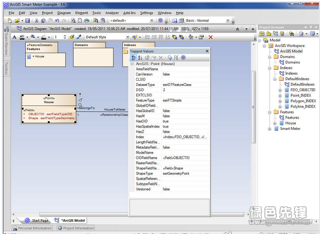This screenshot has height=234, width=320.
Task: Click the Features FeatureDataset package on diagram
Action: 46,54
